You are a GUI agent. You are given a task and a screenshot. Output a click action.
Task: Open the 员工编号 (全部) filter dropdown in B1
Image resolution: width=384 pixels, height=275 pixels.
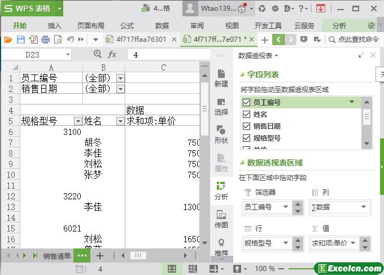pyautogui.click(x=120, y=78)
